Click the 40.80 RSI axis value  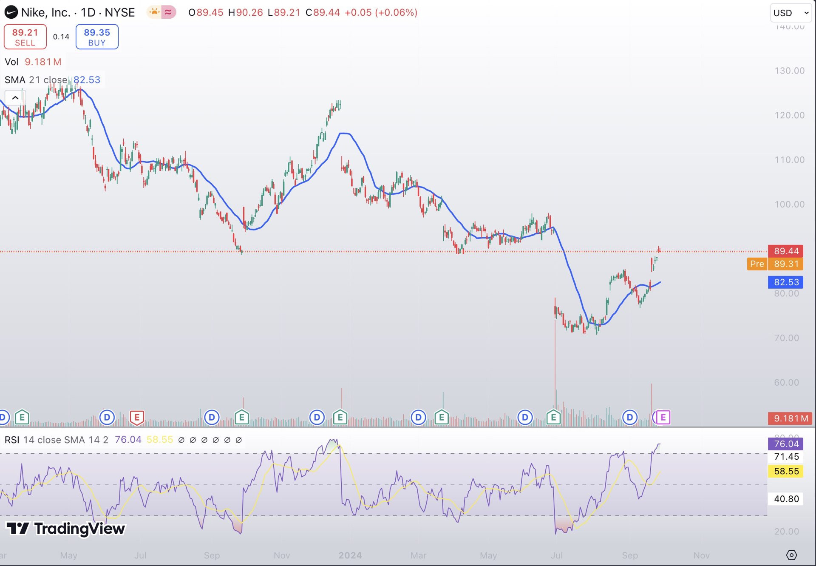(786, 499)
